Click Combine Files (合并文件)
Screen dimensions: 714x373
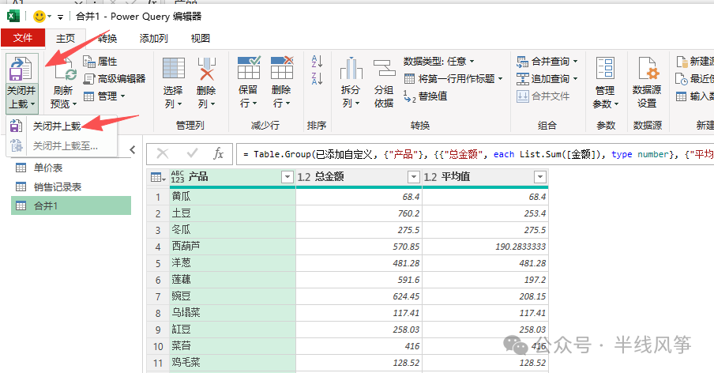click(x=543, y=96)
